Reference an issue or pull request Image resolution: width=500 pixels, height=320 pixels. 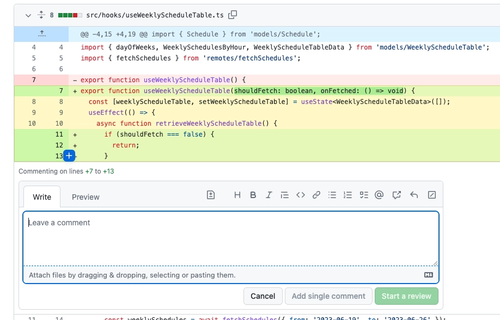pyautogui.click(x=397, y=195)
